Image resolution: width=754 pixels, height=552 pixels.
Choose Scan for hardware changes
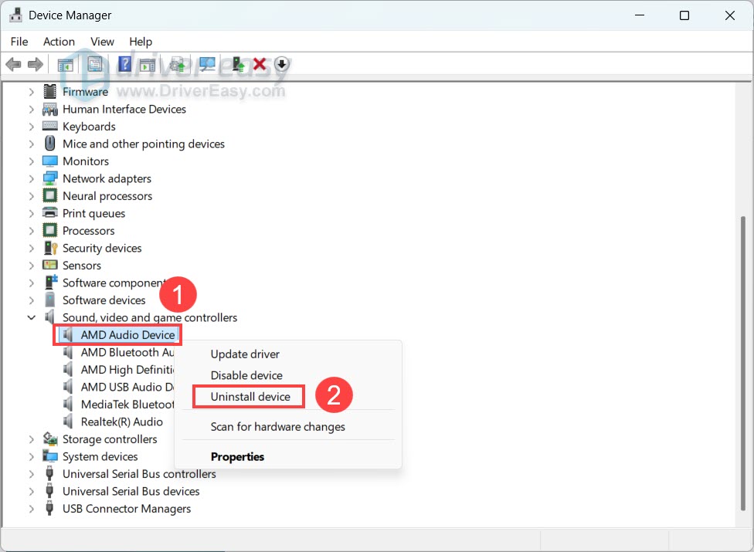pyautogui.click(x=277, y=427)
